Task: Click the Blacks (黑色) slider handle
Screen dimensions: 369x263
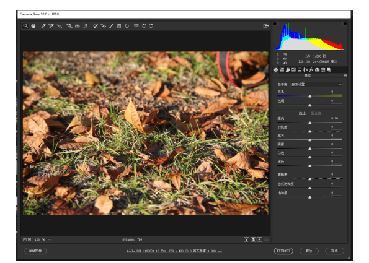Action: pos(310,166)
